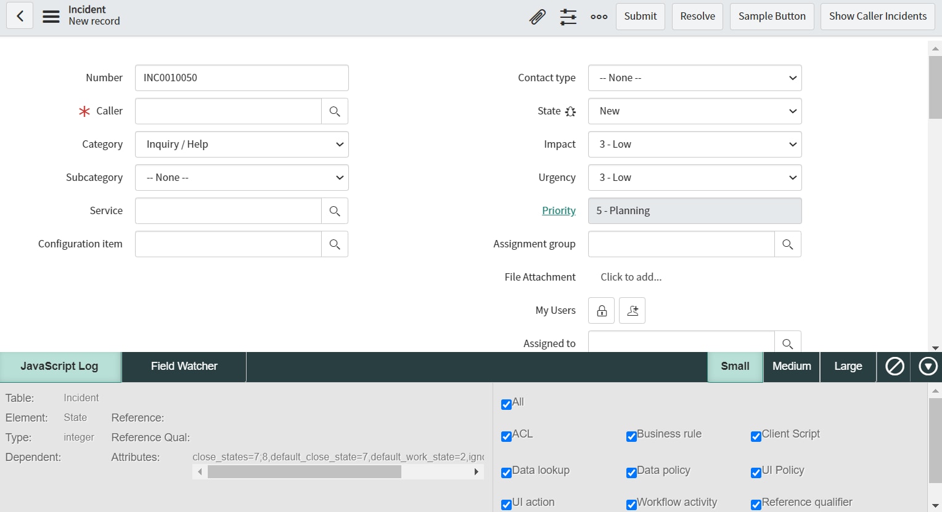Image resolution: width=942 pixels, height=512 pixels.
Task: Open the hamburger context menu icon
Action: tap(51, 17)
